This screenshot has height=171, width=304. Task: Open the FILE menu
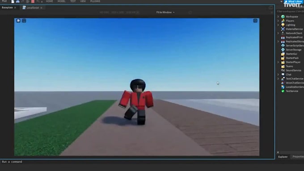[x=4, y=1]
